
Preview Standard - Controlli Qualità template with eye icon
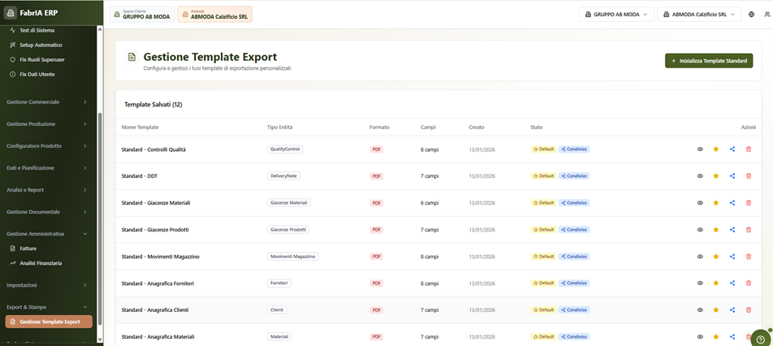pyautogui.click(x=700, y=149)
